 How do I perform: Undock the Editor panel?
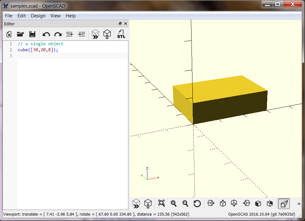(120, 23)
